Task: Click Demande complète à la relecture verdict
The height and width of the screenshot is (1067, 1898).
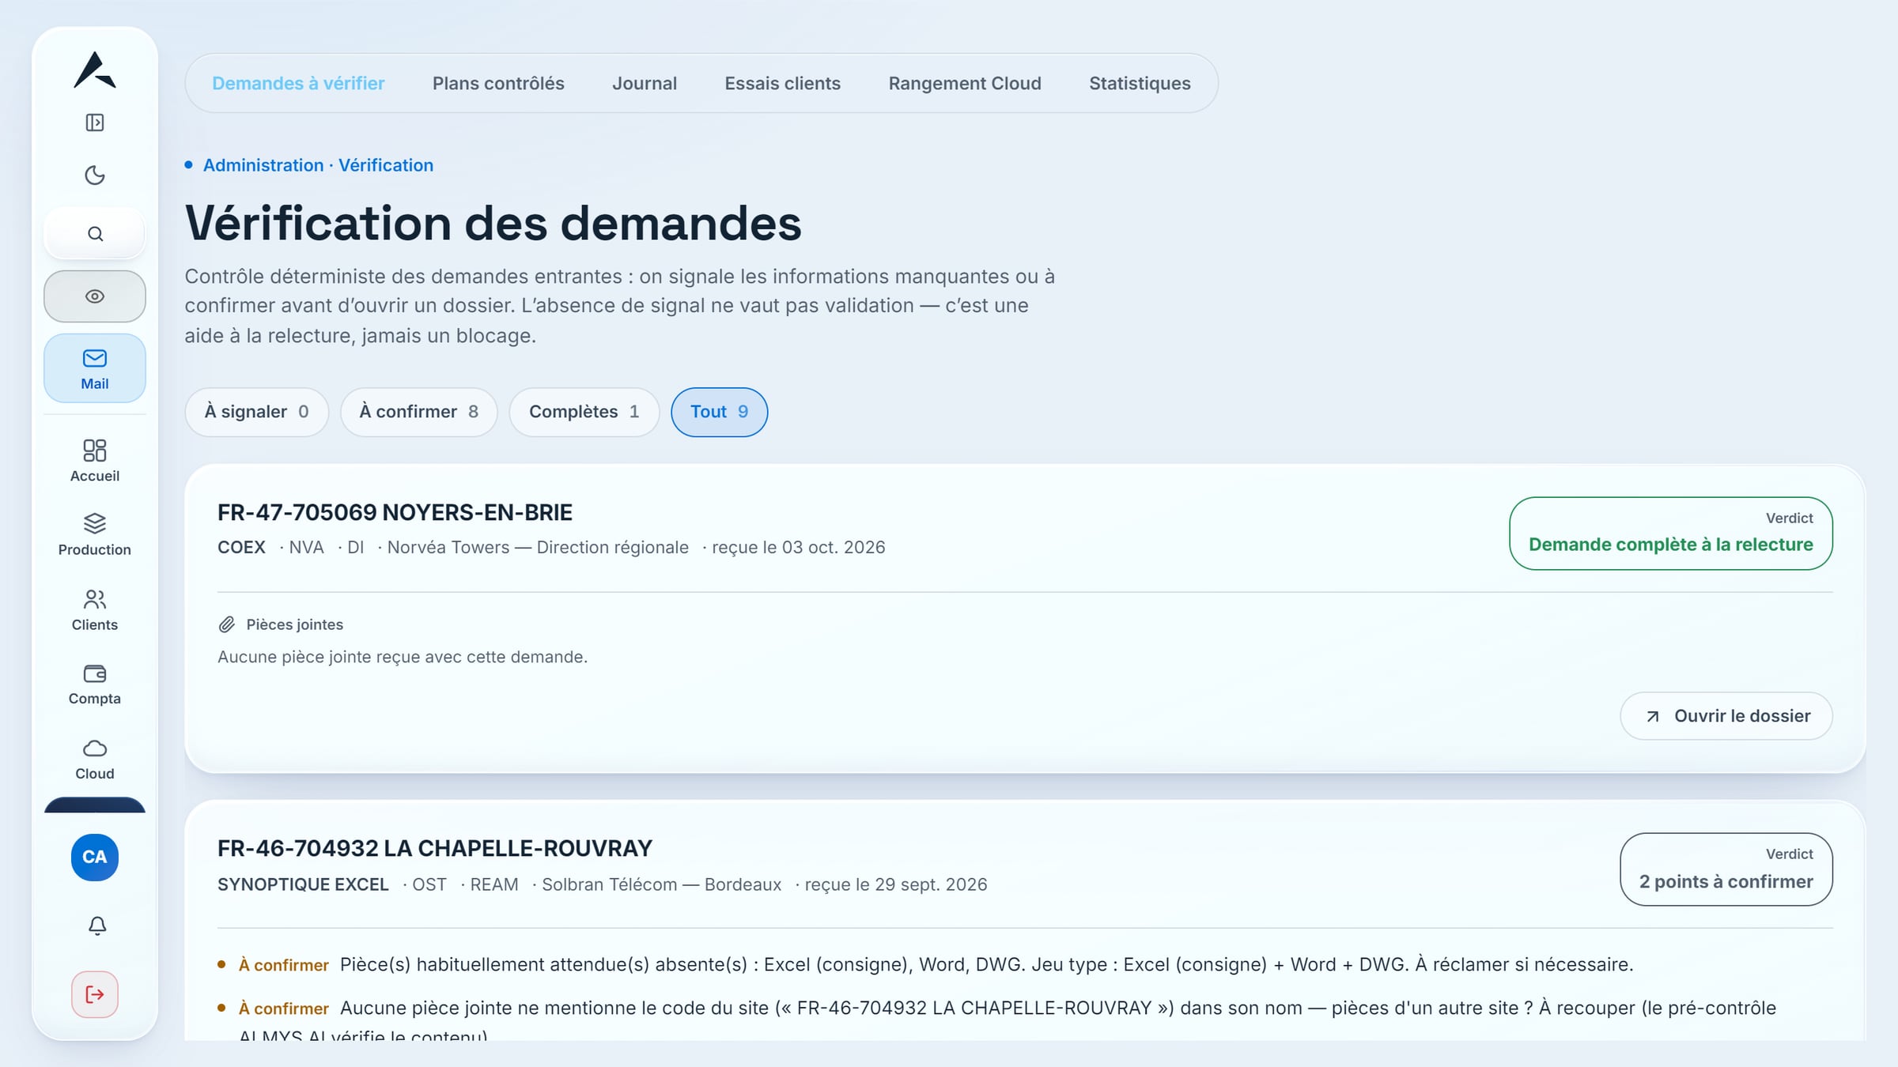Action: [1671, 533]
